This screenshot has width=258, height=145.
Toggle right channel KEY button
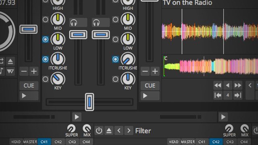point(116,79)
